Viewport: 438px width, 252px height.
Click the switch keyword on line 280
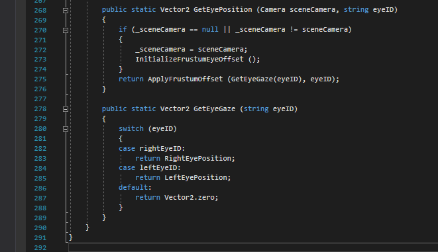pyautogui.click(x=131, y=129)
